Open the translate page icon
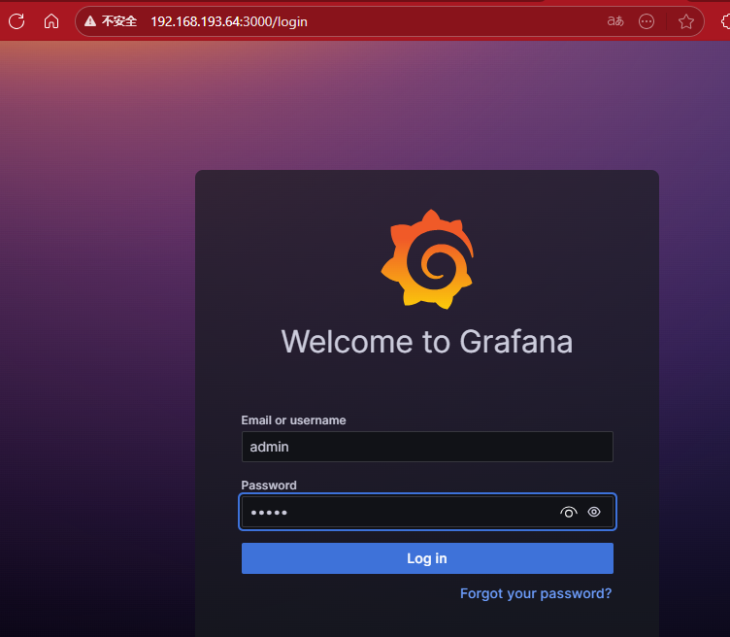This screenshot has height=637, width=730. [615, 21]
